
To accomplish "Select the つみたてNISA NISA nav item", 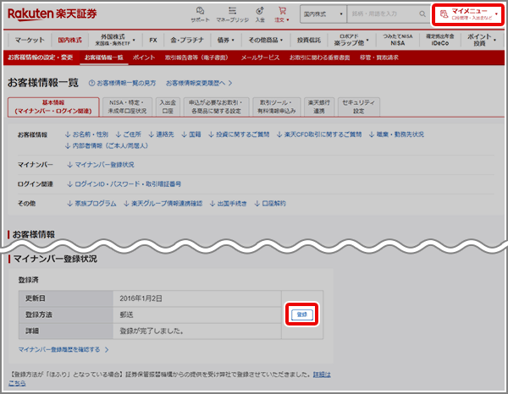I will click(x=398, y=40).
